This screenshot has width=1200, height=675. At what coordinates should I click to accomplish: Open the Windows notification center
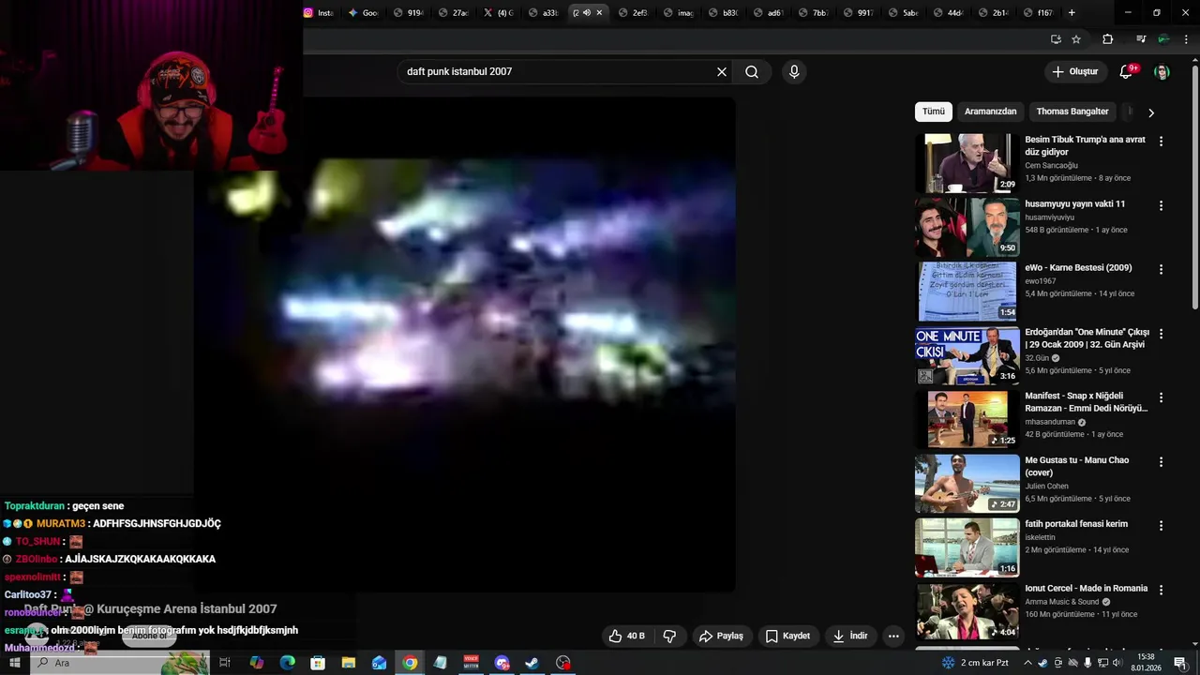[1180, 663]
